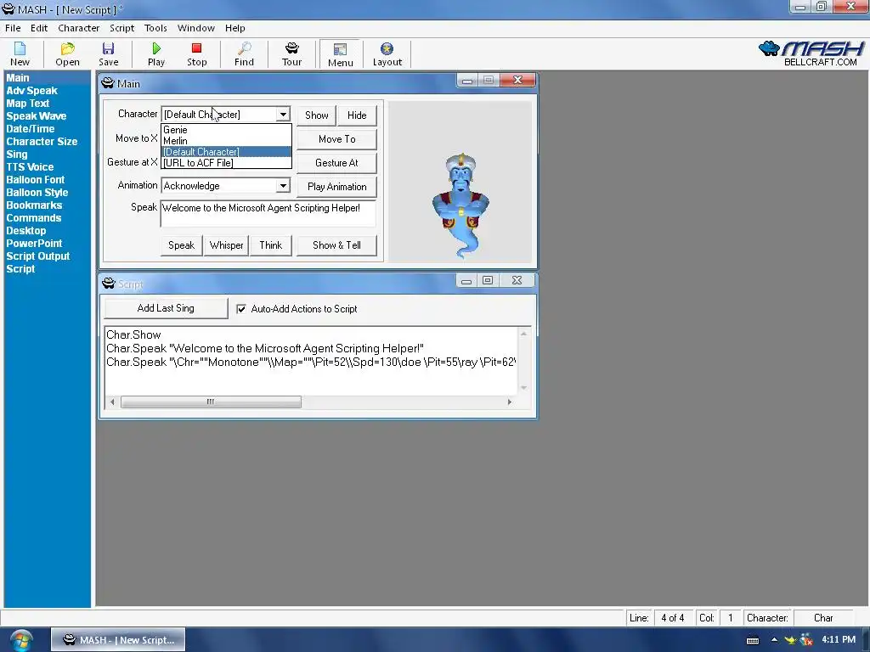Click the MASH Bellcraft.com logo
The image size is (870, 652).
(811, 53)
